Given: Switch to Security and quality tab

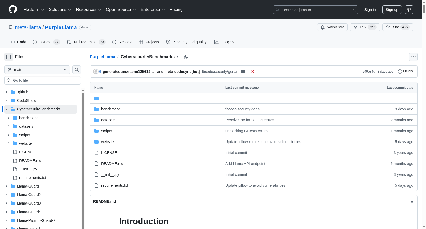Looking at the screenshot, I should pyautogui.click(x=186, y=42).
